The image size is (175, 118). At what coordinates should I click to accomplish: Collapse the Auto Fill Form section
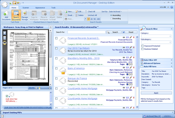click(x=171, y=66)
